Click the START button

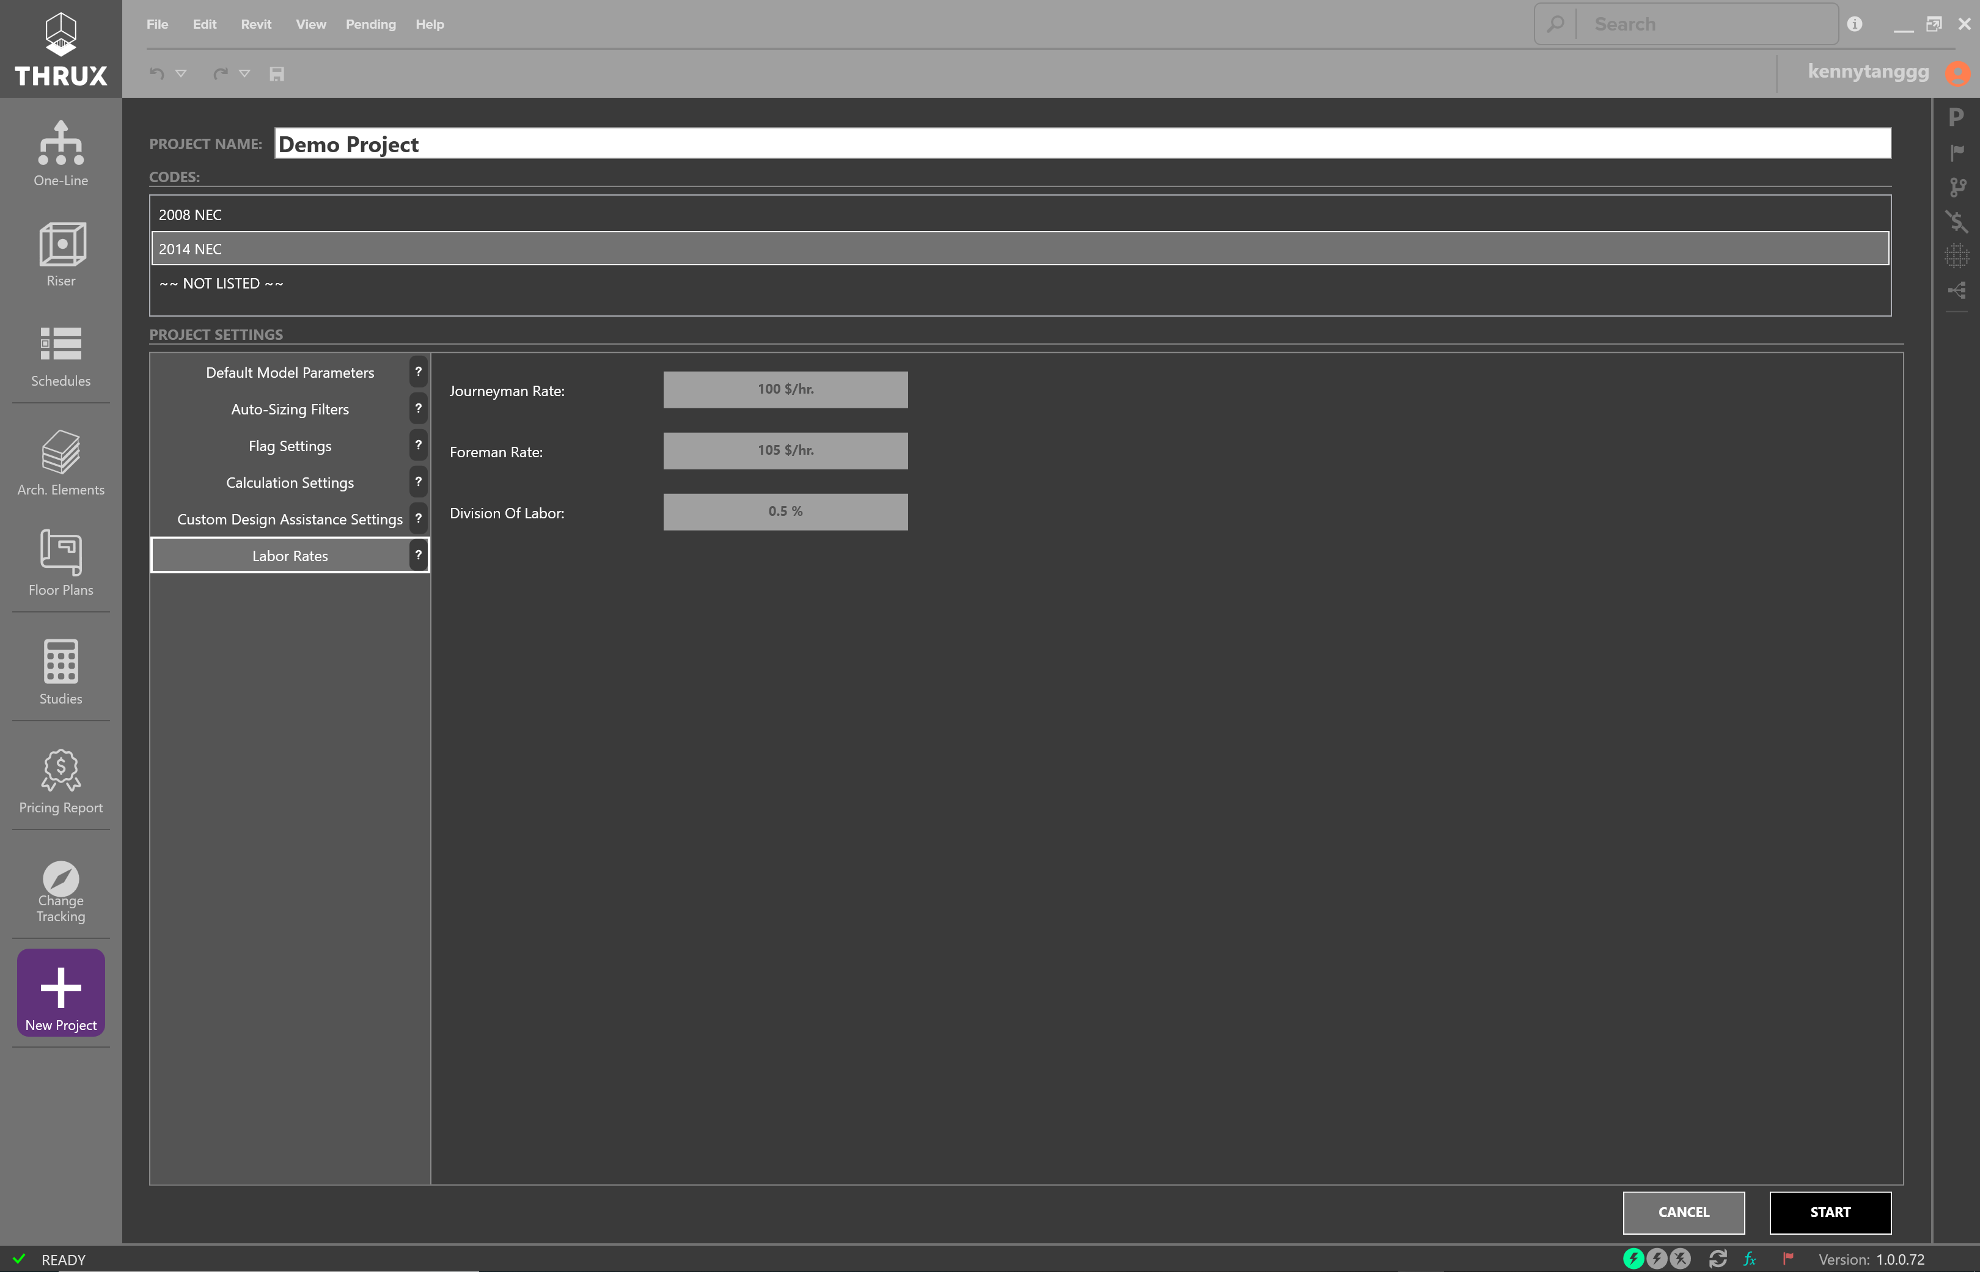tap(1830, 1211)
